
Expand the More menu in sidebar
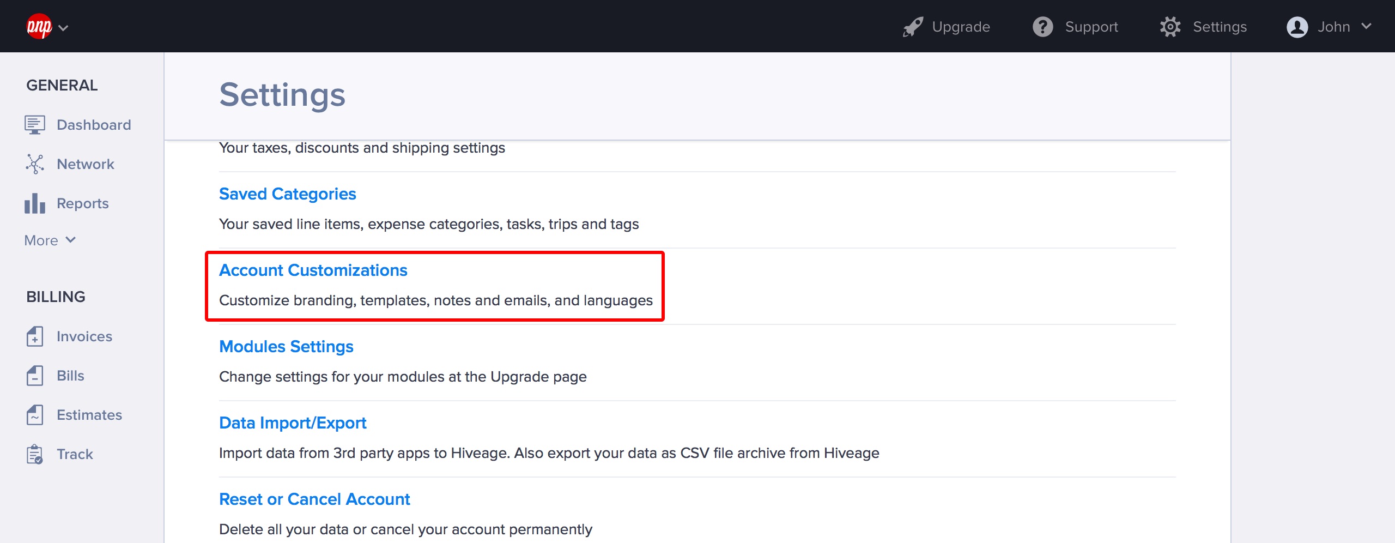coord(50,240)
